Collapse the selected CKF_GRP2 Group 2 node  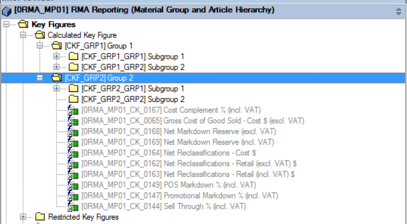coord(40,78)
